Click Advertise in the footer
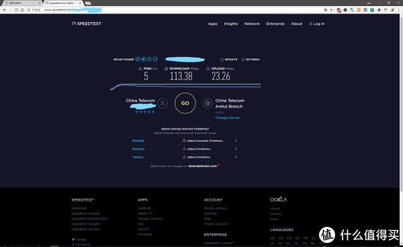 click(x=79, y=208)
